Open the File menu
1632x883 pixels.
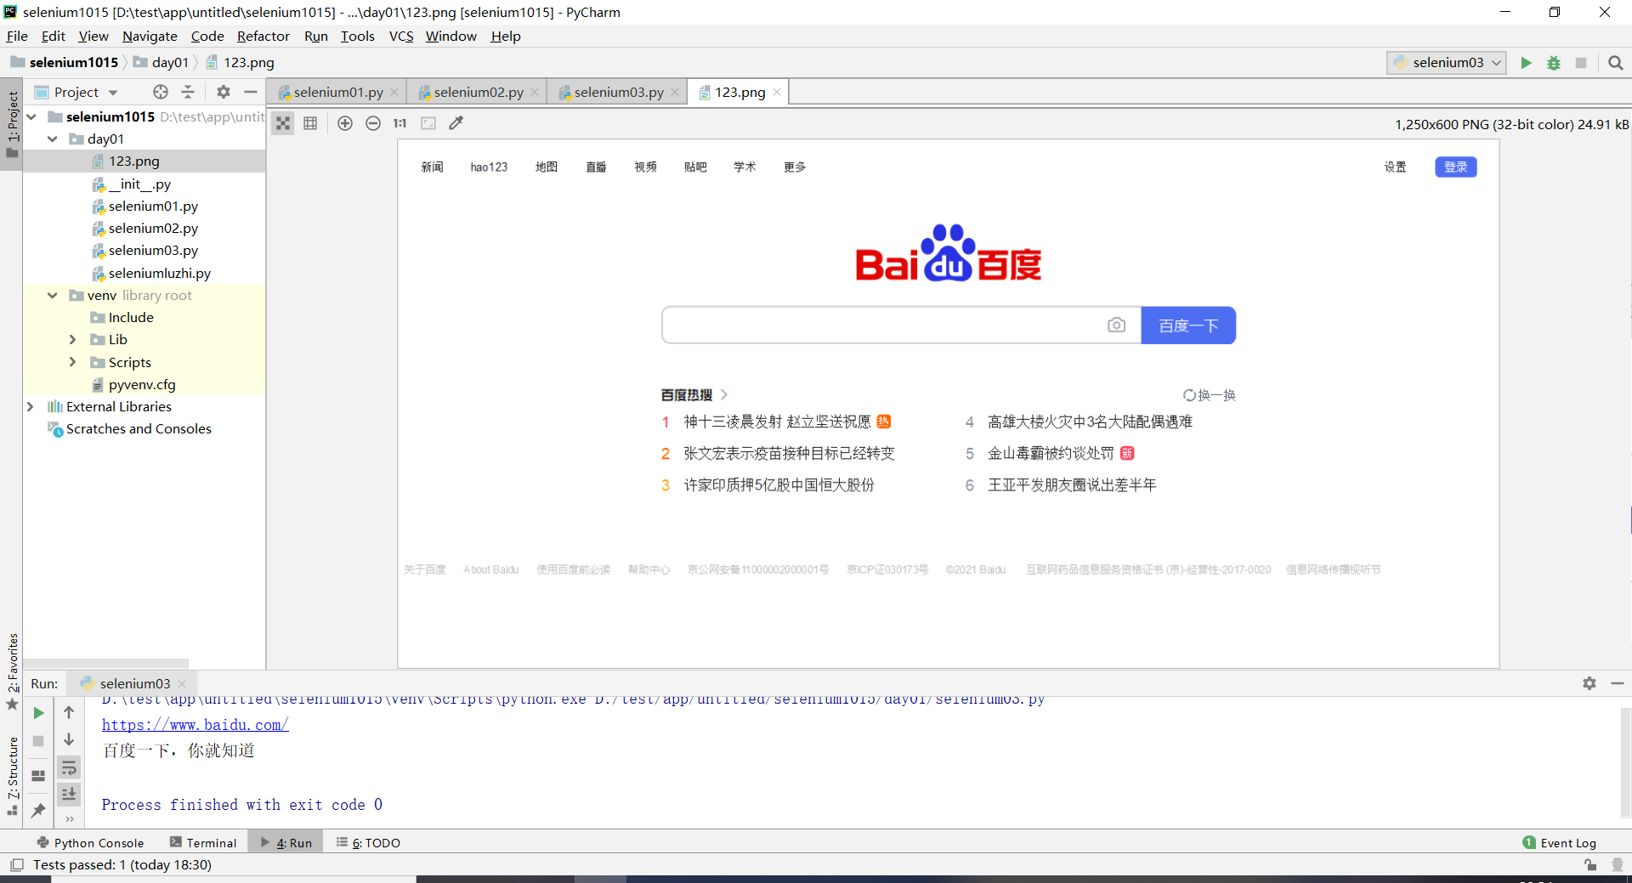tap(17, 36)
